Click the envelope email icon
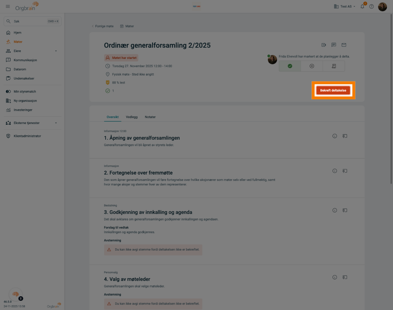The image size is (393, 310). 344,45
